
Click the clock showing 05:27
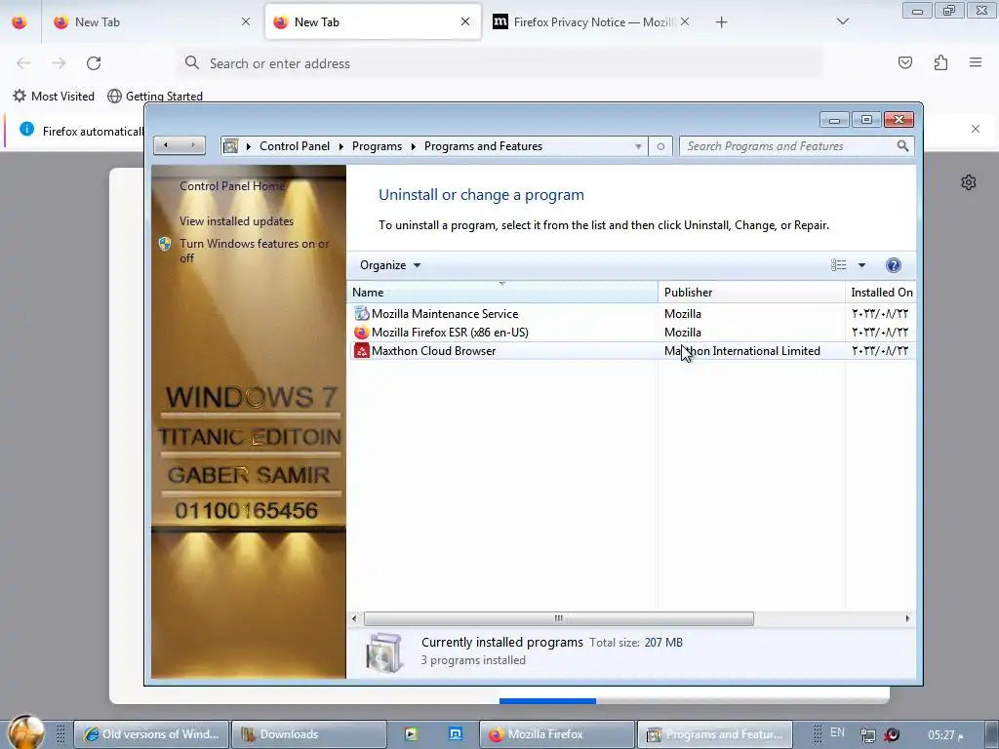(x=945, y=735)
